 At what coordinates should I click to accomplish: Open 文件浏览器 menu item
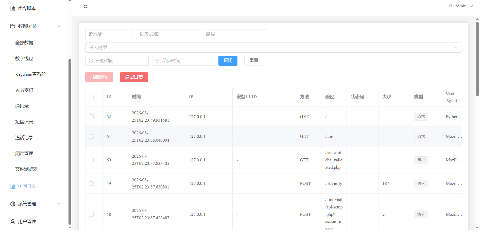26,170
